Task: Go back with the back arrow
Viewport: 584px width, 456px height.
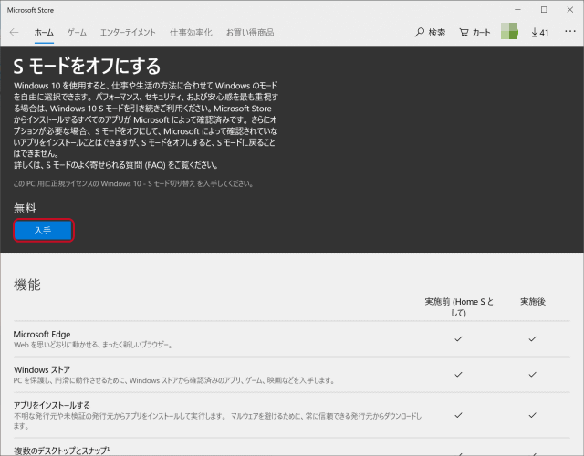Action: pyautogui.click(x=15, y=33)
